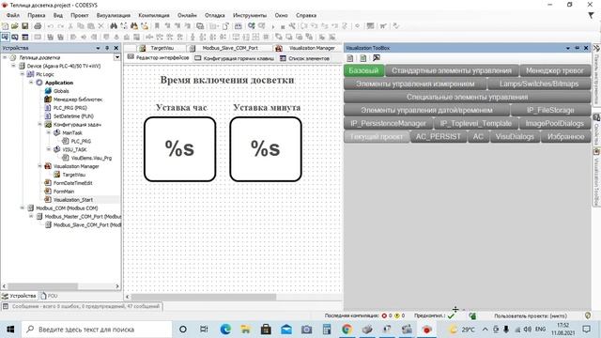Image resolution: width=601 pixels, height=338 pixels.
Task: Open File Explorer from taskbar
Action: 245,330
